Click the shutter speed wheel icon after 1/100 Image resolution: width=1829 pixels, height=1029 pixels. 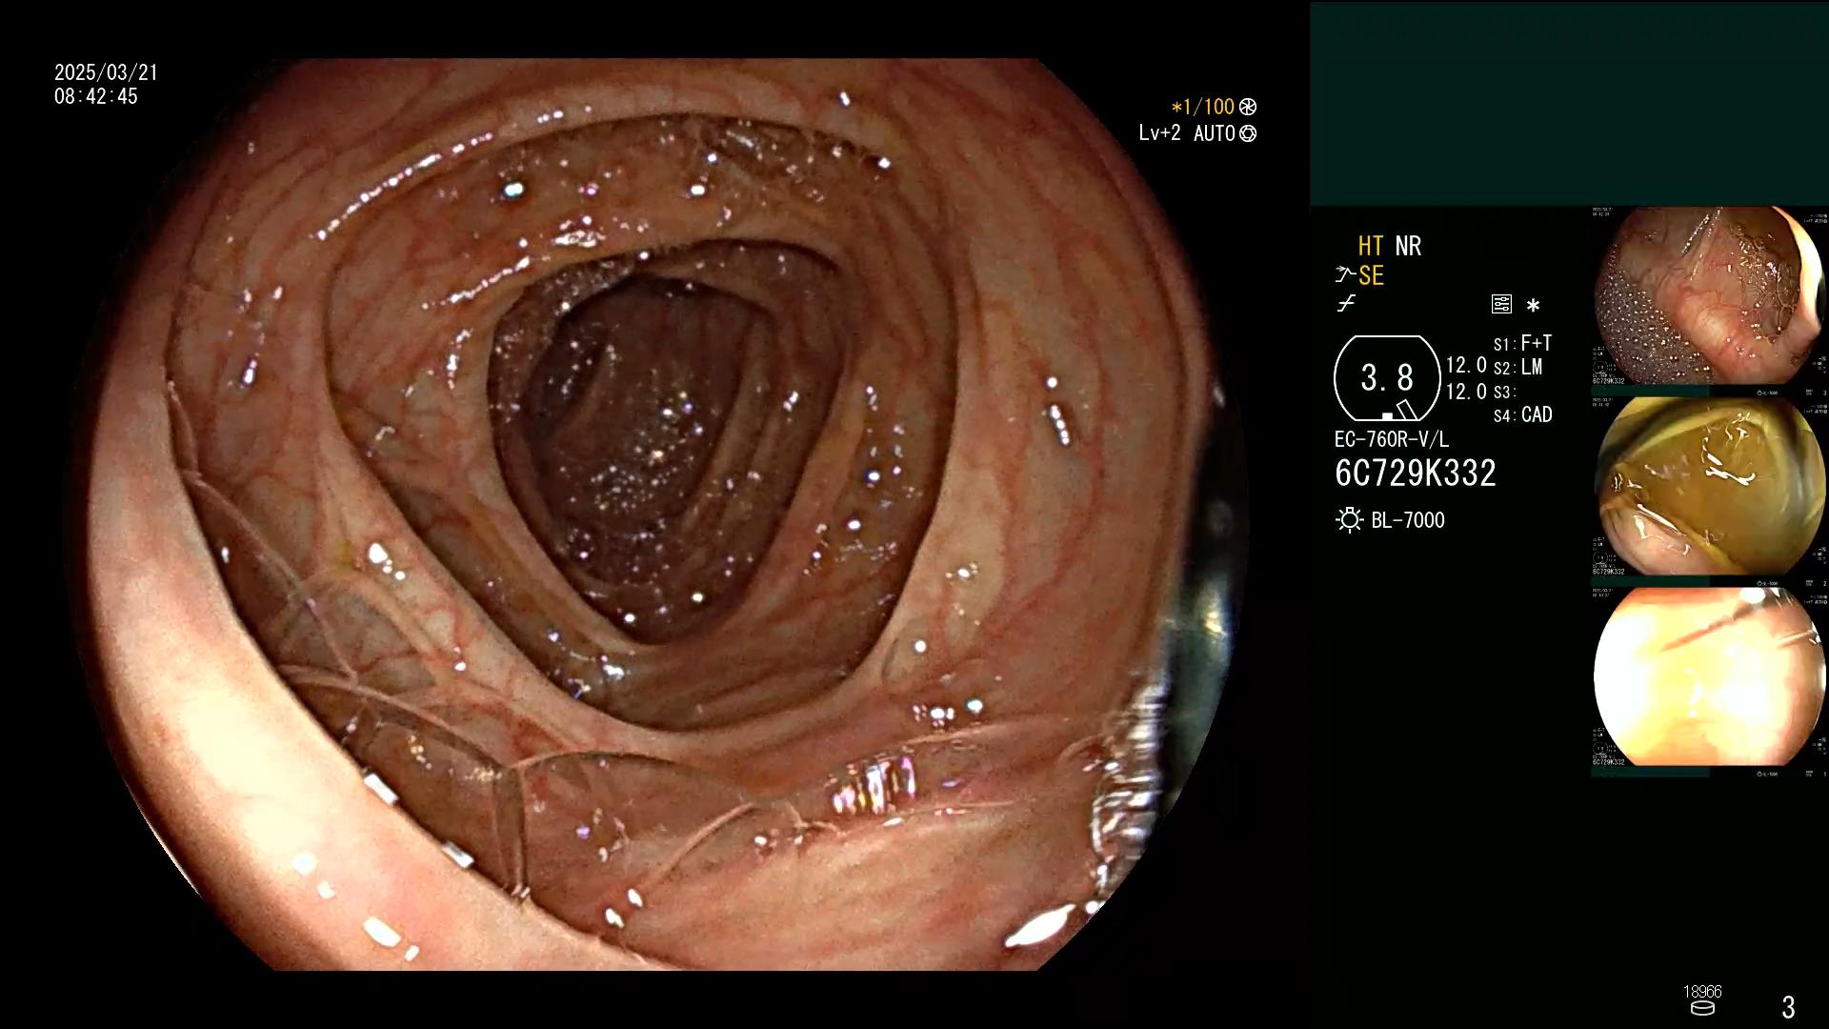pos(1248,107)
